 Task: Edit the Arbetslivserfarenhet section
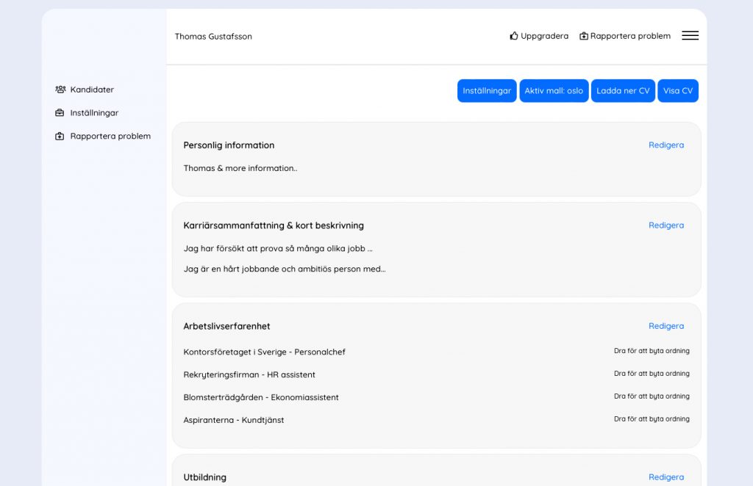point(665,326)
